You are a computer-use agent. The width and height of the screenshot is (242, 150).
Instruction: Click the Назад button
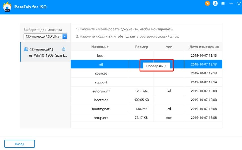(19, 144)
